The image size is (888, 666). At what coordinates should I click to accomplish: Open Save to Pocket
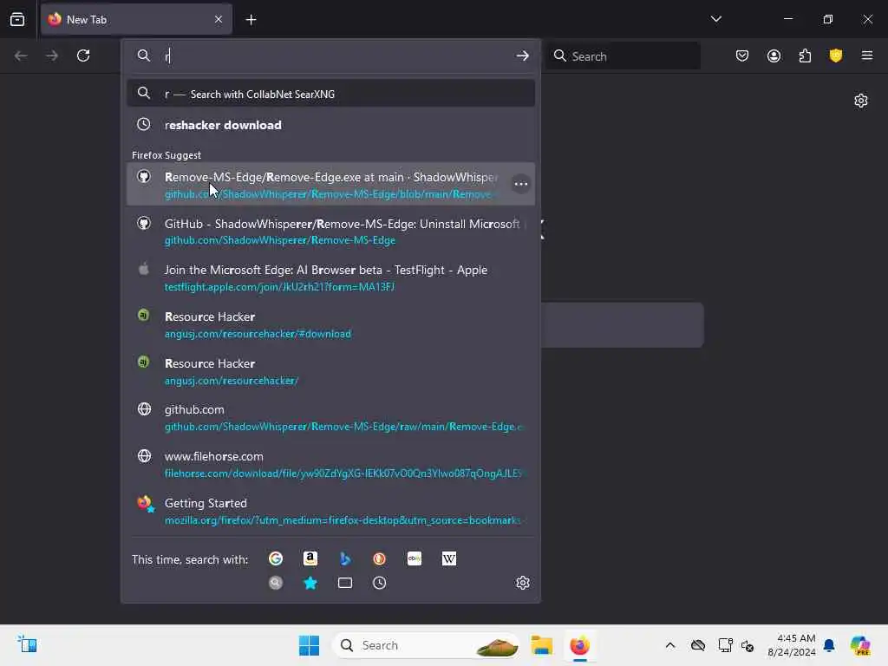tap(742, 55)
